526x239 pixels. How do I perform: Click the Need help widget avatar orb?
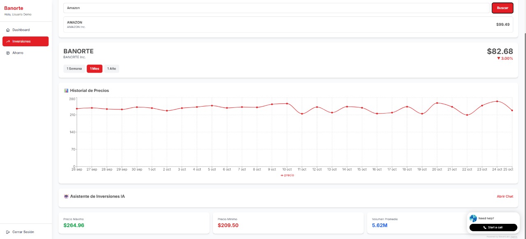473,219
